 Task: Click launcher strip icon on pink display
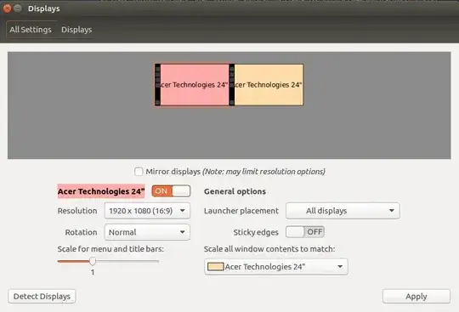(157, 85)
